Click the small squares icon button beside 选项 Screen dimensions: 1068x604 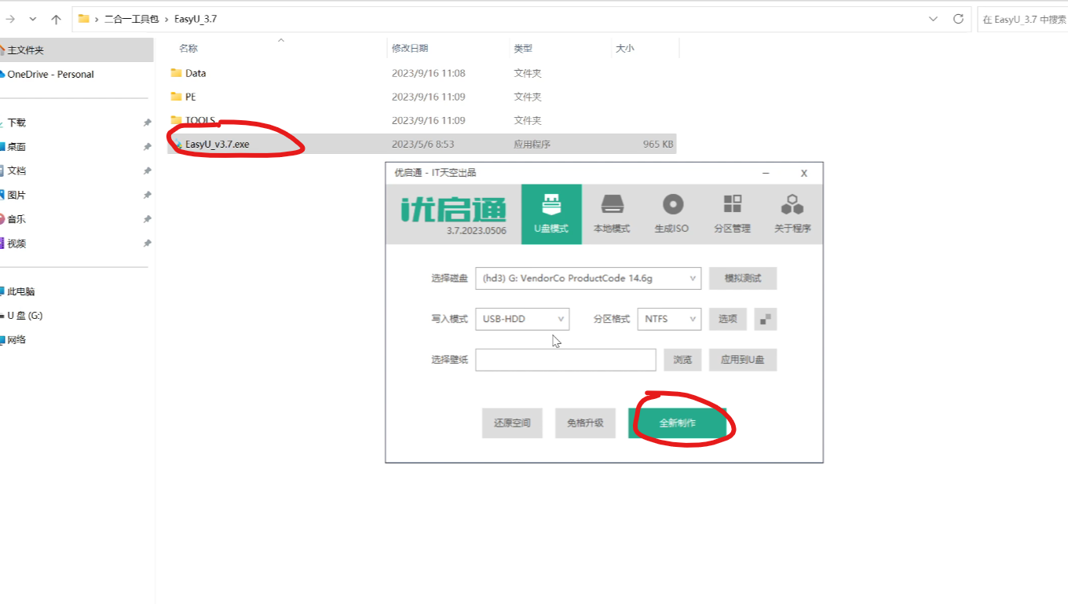[x=766, y=319]
